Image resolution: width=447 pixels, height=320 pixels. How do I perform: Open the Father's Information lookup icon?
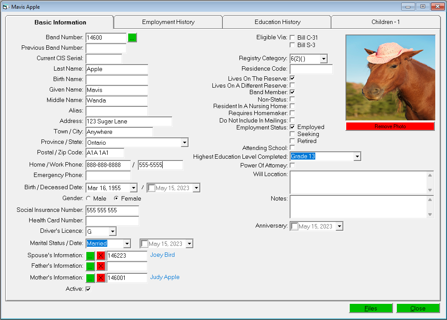[90, 266]
